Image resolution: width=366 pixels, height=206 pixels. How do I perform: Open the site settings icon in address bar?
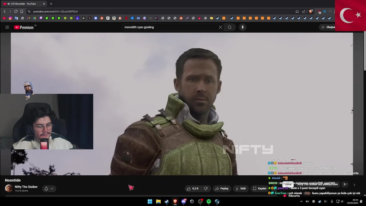pyautogui.click(x=29, y=11)
